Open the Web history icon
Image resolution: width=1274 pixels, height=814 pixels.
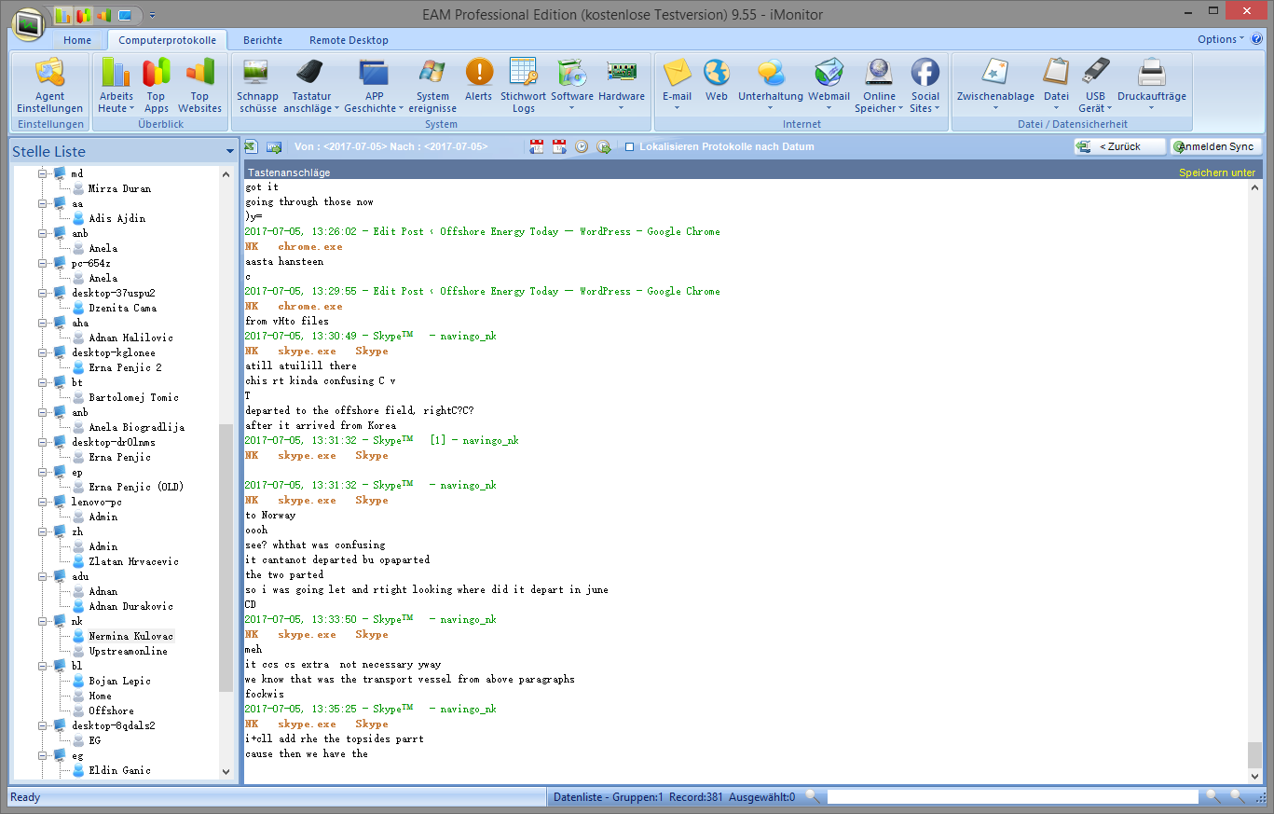[x=716, y=81]
